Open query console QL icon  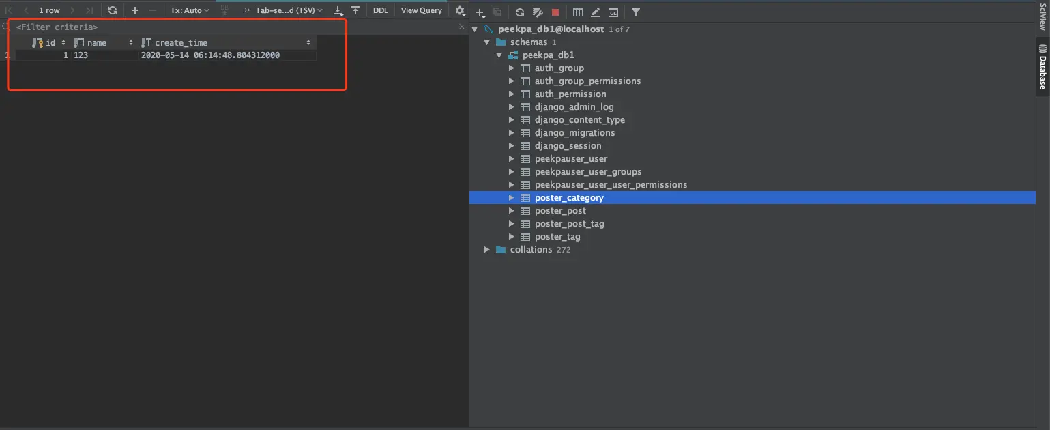pos(613,12)
